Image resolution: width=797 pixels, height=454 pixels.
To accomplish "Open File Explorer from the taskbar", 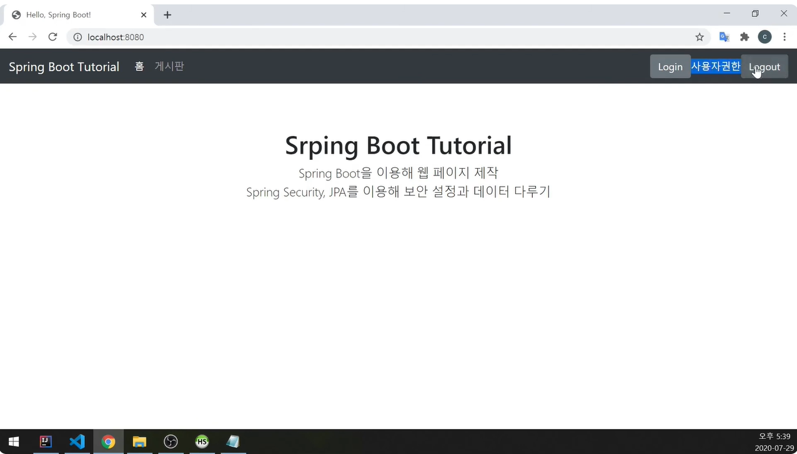I will pos(139,442).
